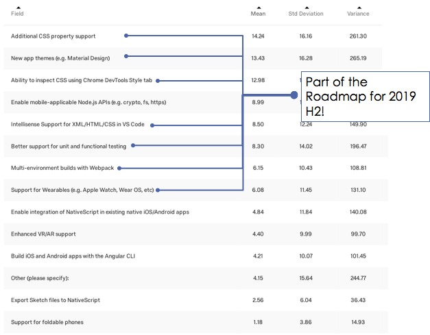
Task: Select the Variance column header text
Action: tap(358, 14)
